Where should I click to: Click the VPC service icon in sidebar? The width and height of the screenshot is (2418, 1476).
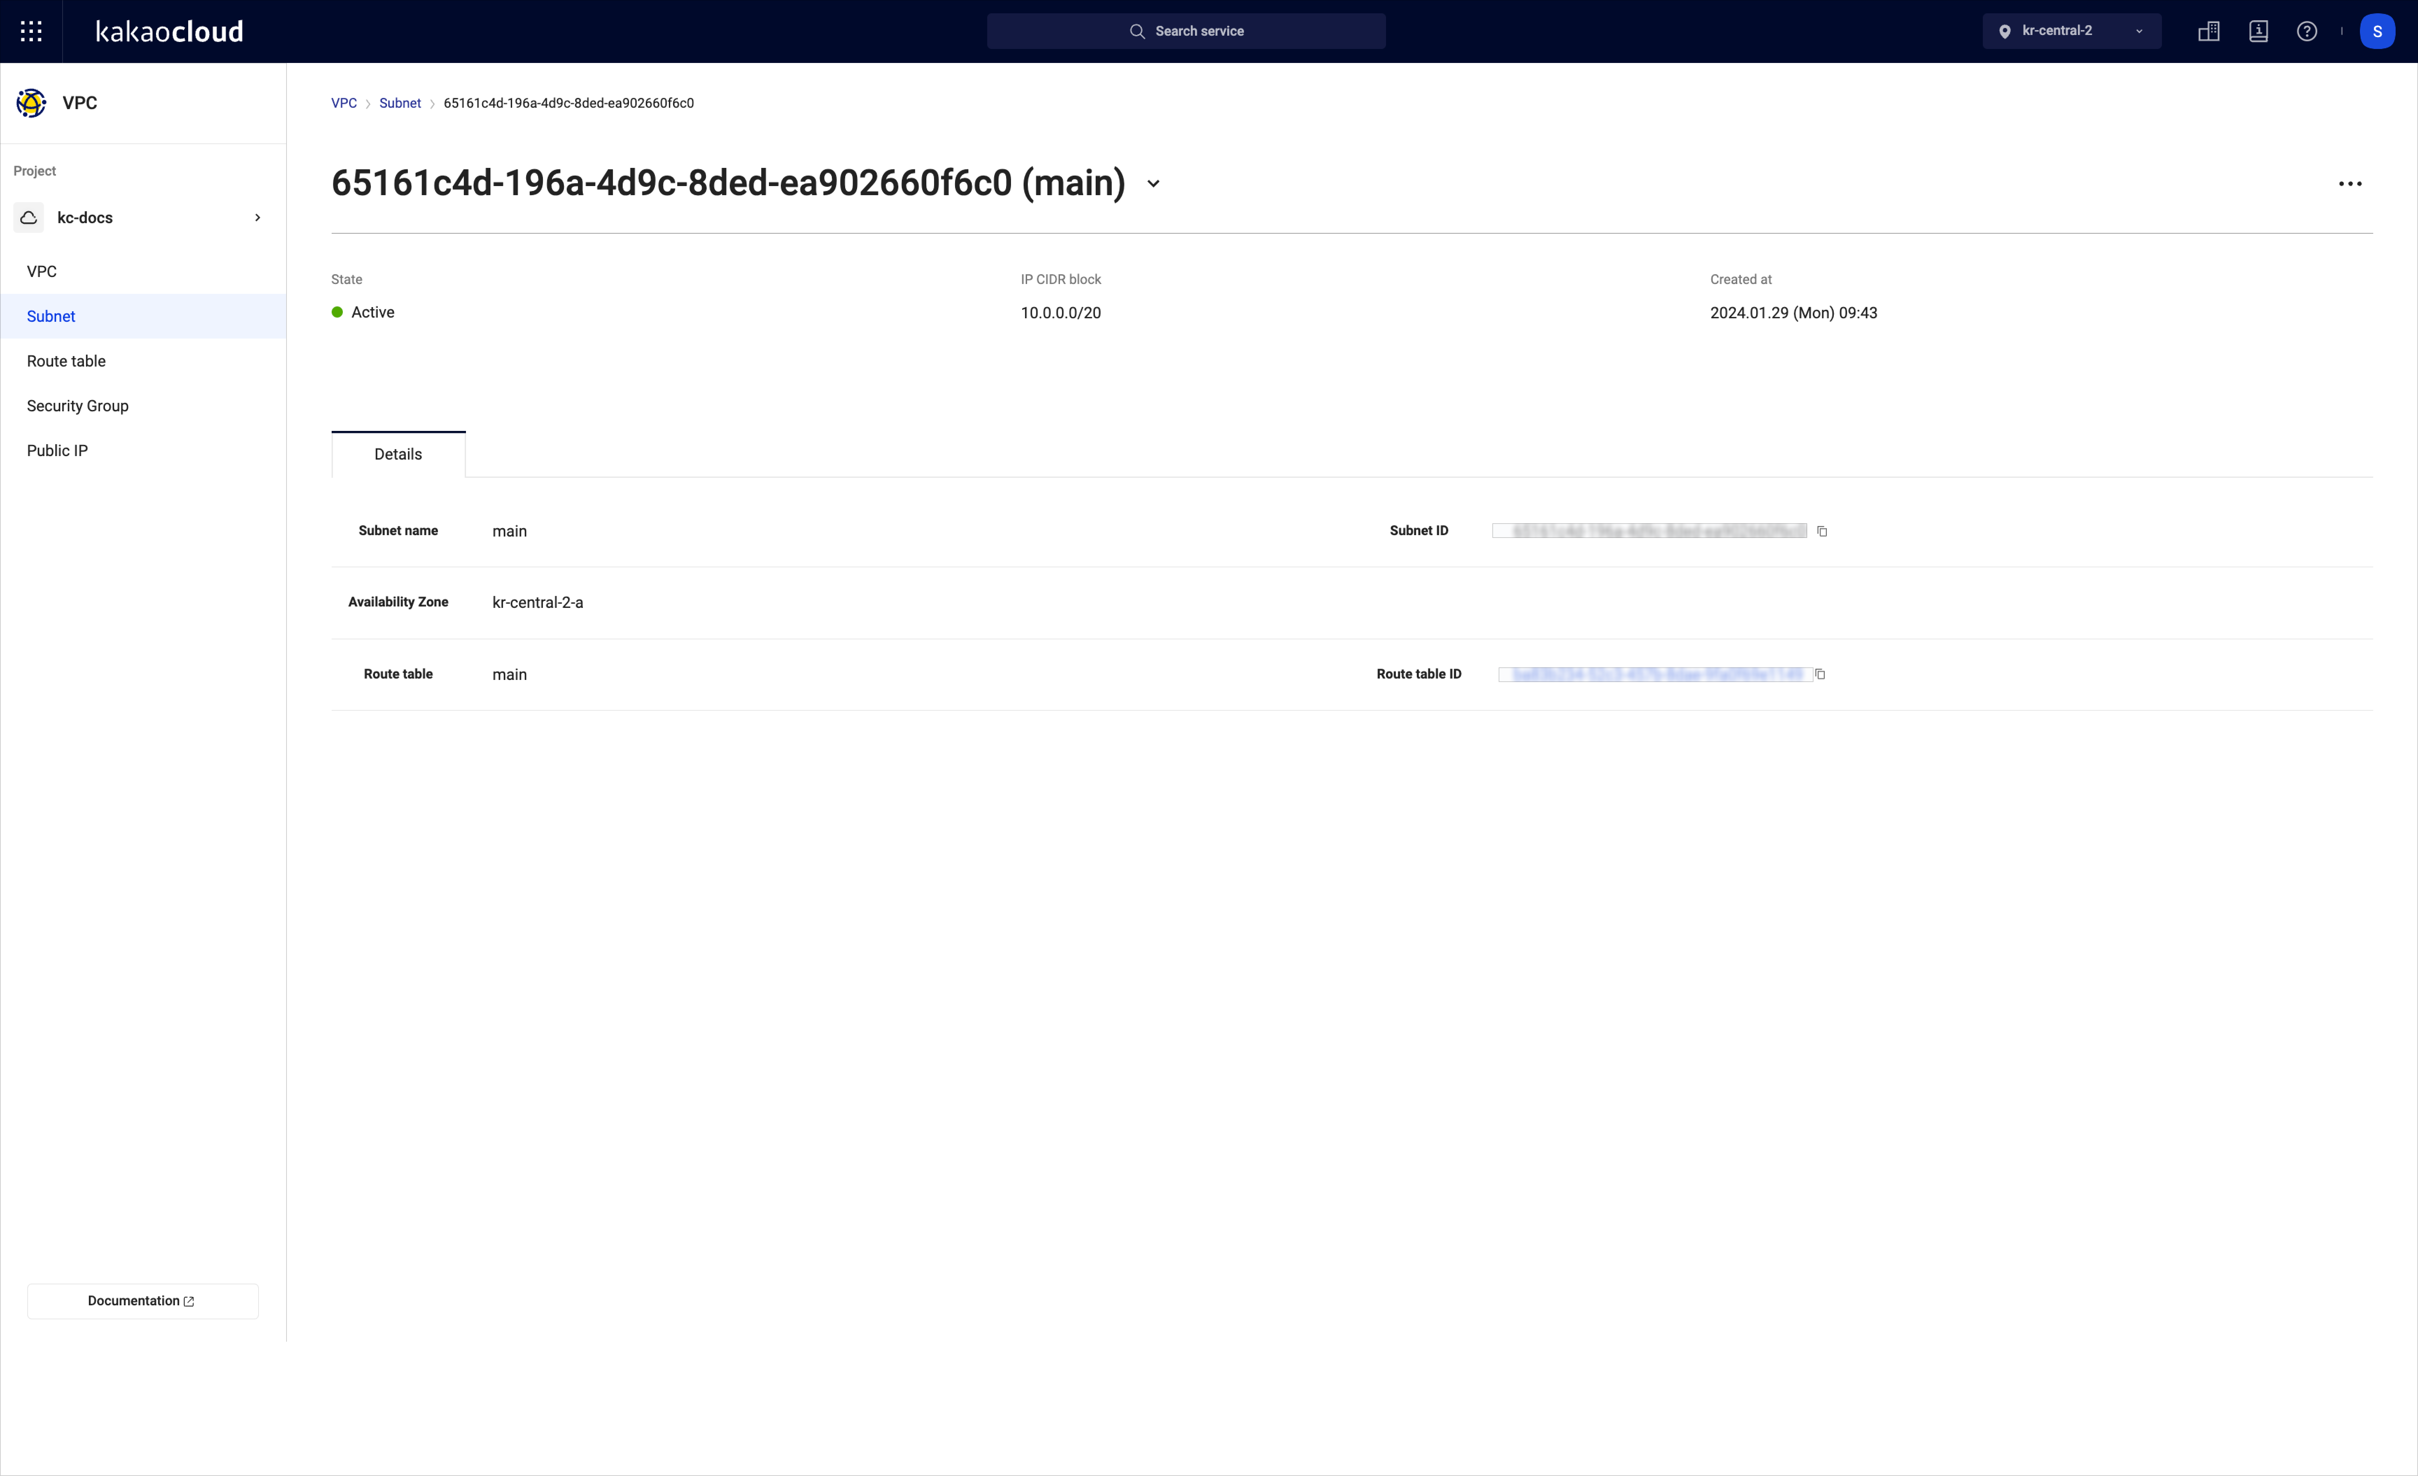click(31, 103)
